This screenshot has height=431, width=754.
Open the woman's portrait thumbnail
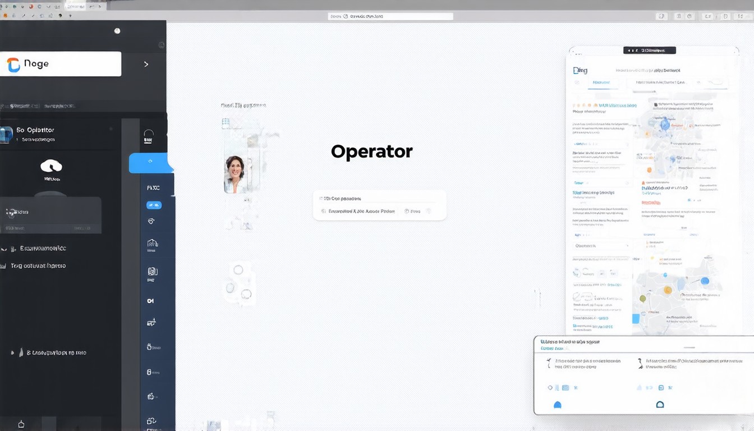pos(235,175)
